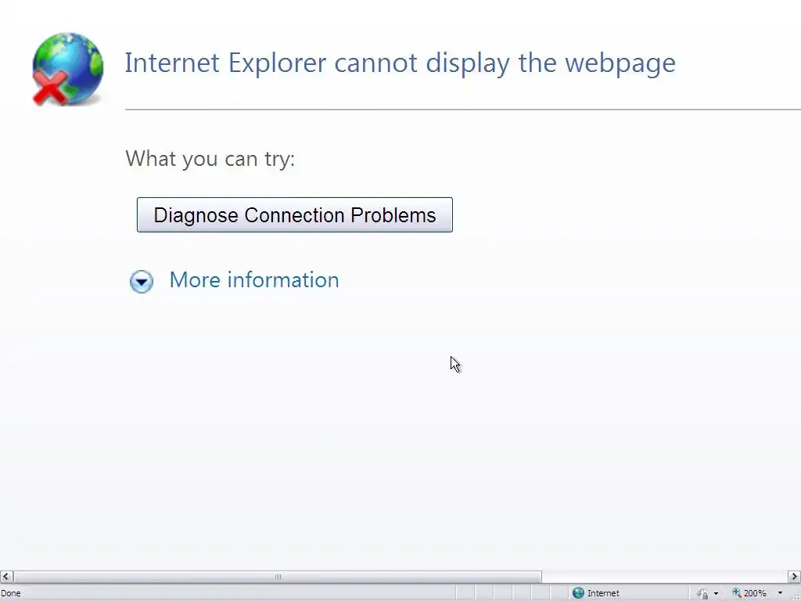Click the protected mode lock icon in status bar
Screen dimensions: 801x601
[703, 593]
